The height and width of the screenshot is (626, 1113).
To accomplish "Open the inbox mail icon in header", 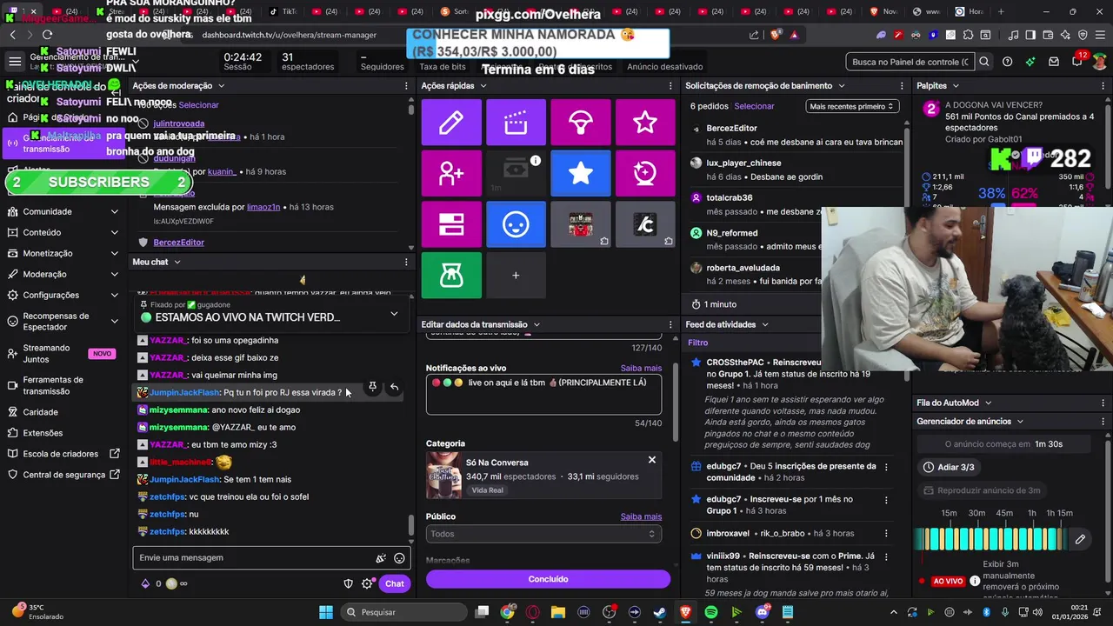I will (1054, 62).
